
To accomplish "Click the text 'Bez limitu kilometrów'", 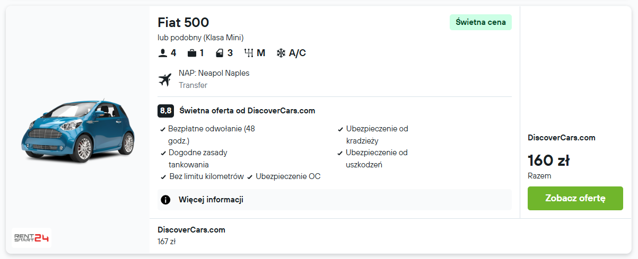I will [x=206, y=176].
